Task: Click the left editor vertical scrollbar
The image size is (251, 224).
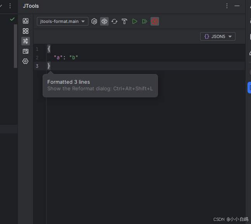Action: click(x=16, y=46)
